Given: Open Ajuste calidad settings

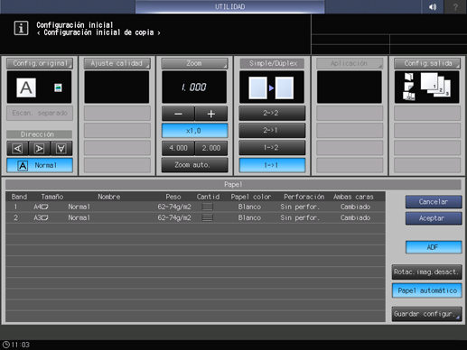Looking at the screenshot, I should click(x=117, y=63).
